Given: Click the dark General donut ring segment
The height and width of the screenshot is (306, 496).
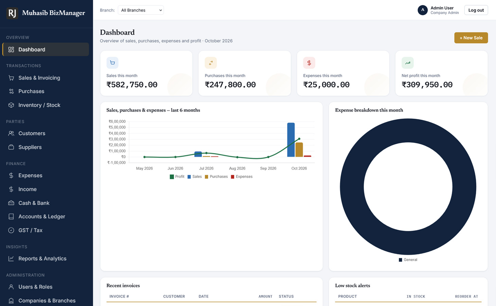Looking at the screenshot, I should pos(352,187).
